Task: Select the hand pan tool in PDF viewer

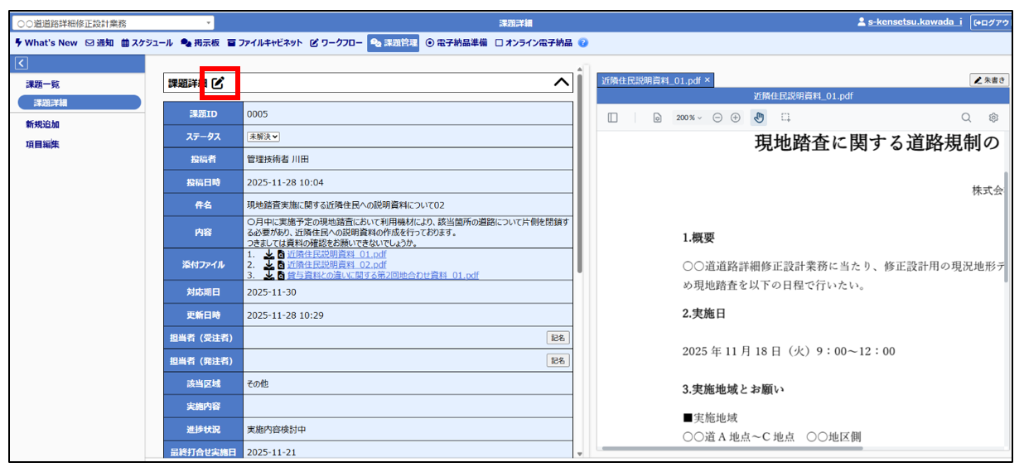Action: [760, 118]
